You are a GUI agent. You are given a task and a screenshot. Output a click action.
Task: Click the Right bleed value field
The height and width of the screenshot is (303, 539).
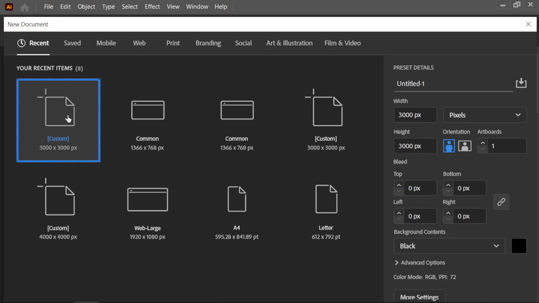pyautogui.click(x=470, y=216)
